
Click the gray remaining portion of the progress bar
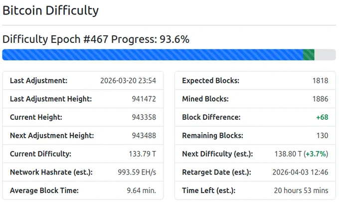(325, 55)
